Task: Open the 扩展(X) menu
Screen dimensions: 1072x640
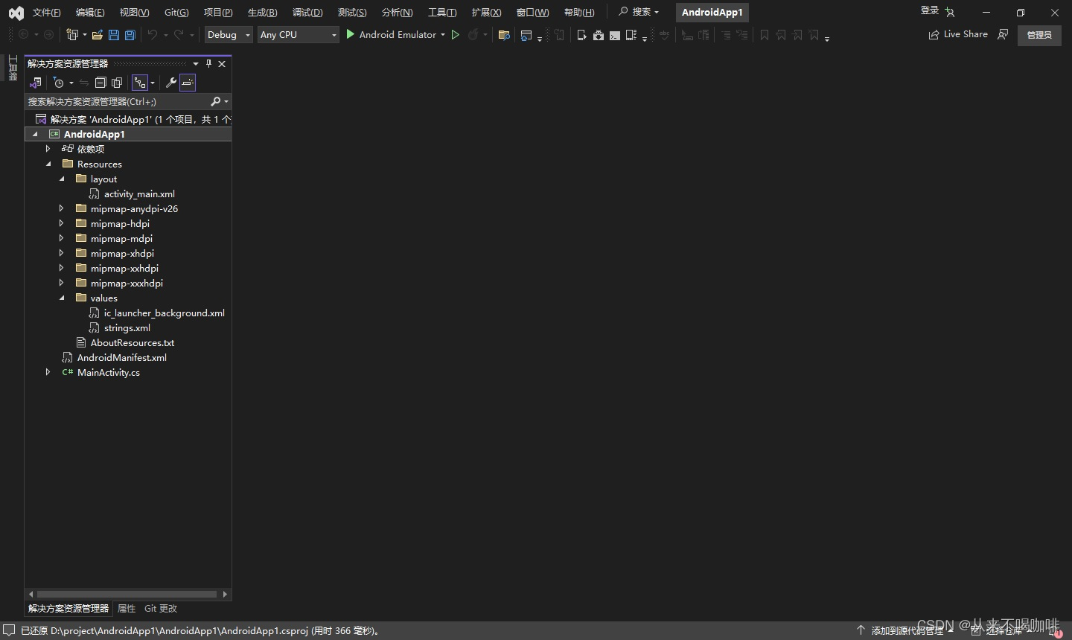Action: coord(486,13)
